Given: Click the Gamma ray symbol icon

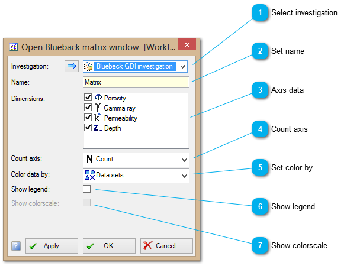Looking at the screenshot, I should (98, 108).
